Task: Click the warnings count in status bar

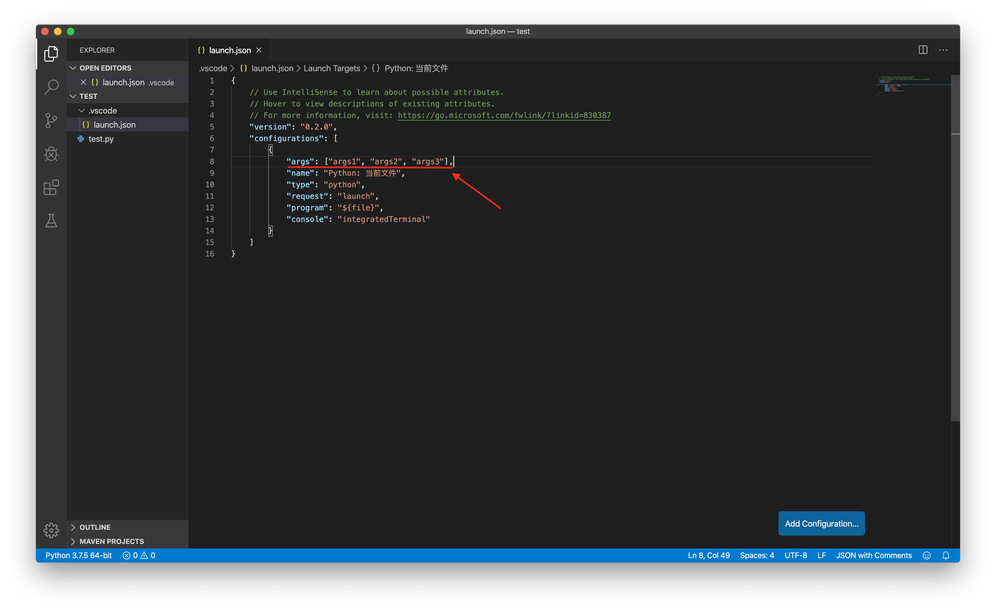Action: coord(148,555)
